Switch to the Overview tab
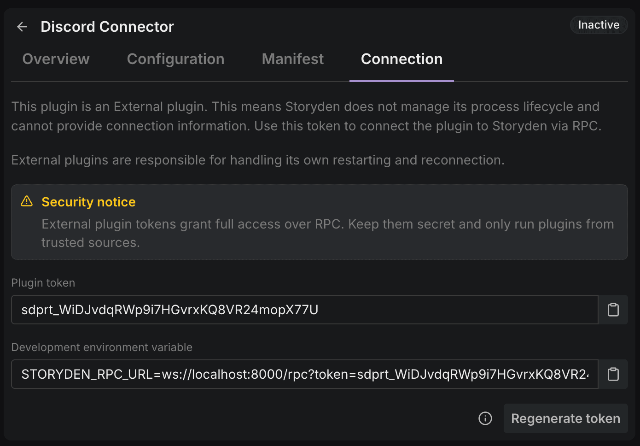Screen dimensions: 640x446 point(56,59)
